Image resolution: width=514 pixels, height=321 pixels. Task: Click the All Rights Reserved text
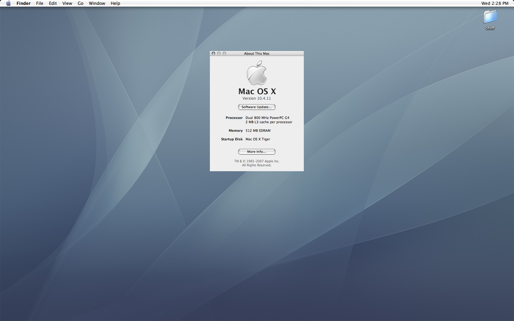tap(257, 165)
